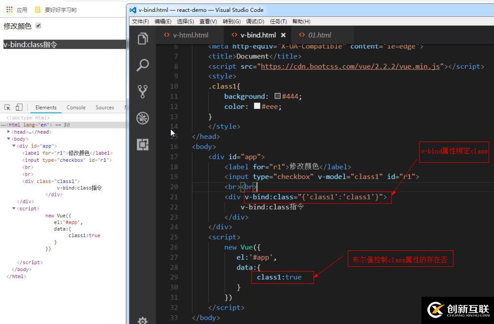Activate DevTools inspect element picker

pyautogui.click(x=7, y=107)
